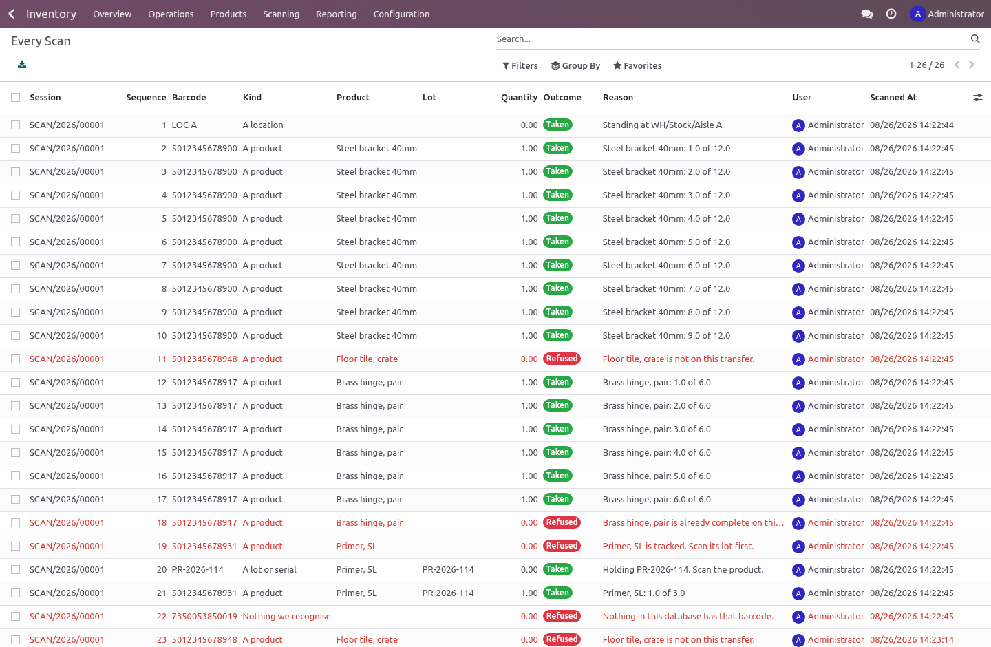Open the Favorites dropdown
Viewport: 991px width, 647px height.
coord(637,65)
